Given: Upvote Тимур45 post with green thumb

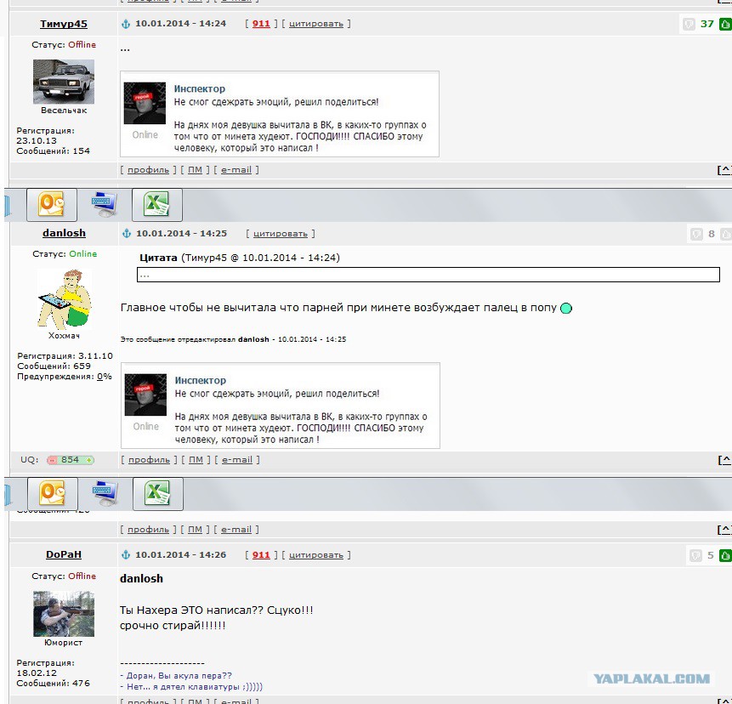Looking at the screenshot, I should click(725, 24).
